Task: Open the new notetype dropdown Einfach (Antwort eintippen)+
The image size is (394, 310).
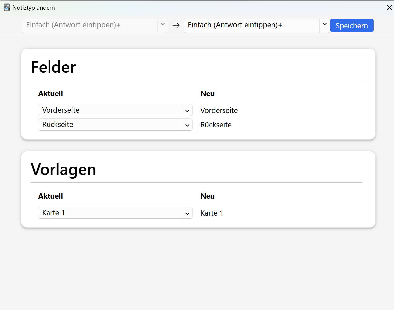Action: (256, 26)
